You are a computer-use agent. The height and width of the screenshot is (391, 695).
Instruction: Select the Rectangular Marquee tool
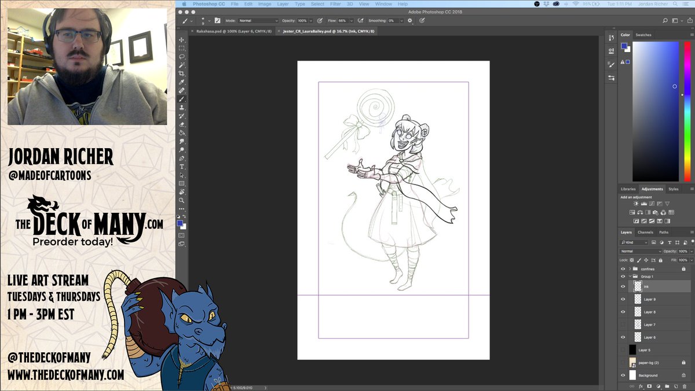tap(182, 48)
